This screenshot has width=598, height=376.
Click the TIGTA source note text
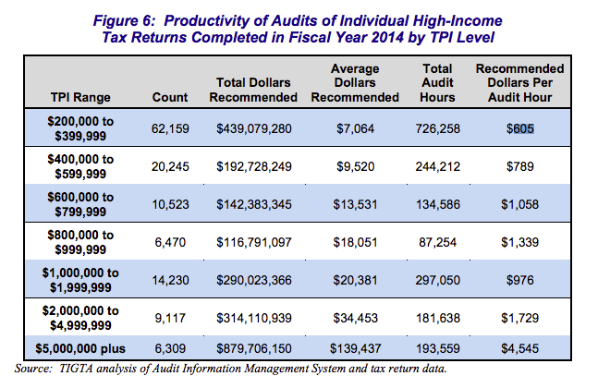tap(229, 367)
